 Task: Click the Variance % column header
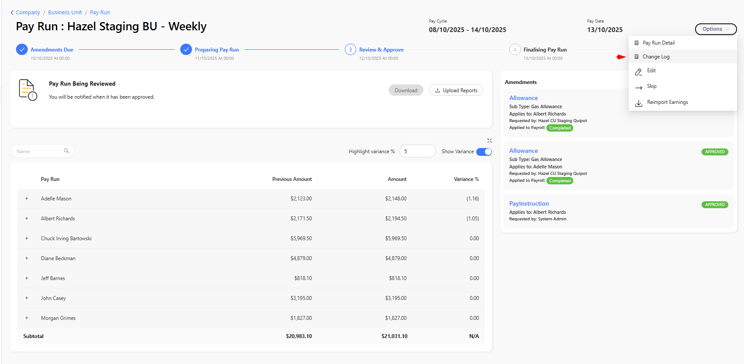(x=466, y=179)
